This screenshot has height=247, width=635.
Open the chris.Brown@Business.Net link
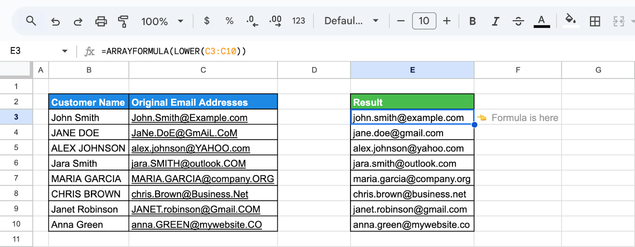click(190, 194)
